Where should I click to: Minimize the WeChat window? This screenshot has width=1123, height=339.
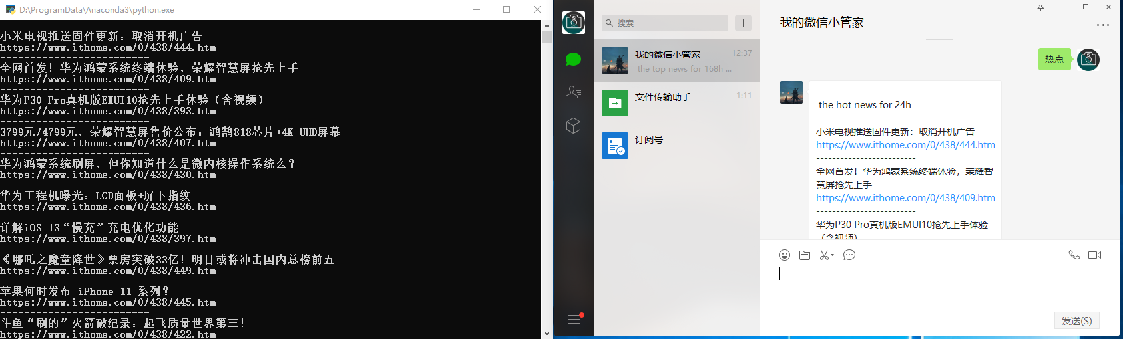(x=1063, y=7)
